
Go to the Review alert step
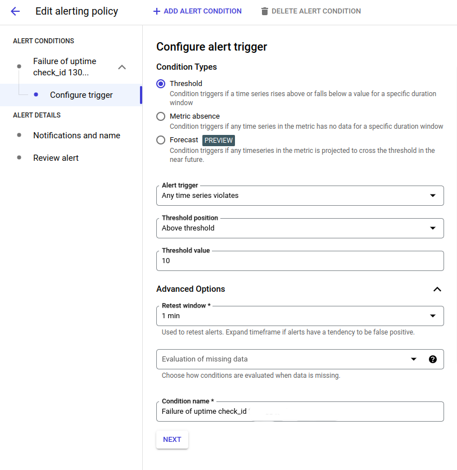point(56,158)
